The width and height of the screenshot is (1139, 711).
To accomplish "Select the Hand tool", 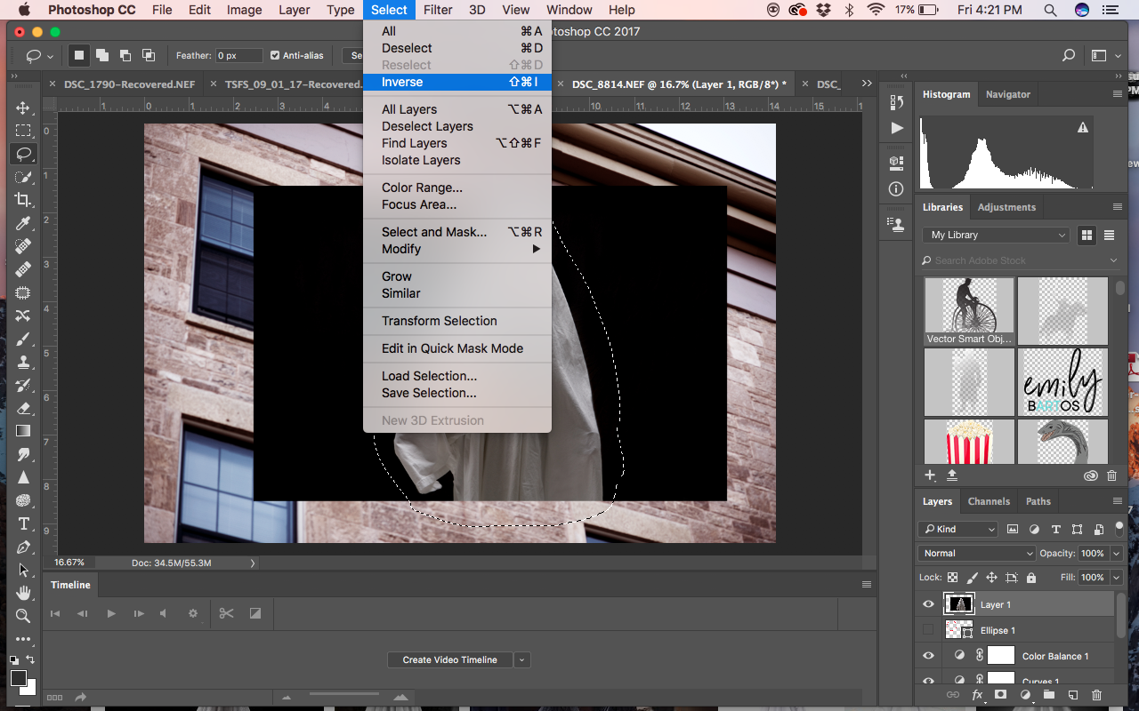I will [23, 593].
